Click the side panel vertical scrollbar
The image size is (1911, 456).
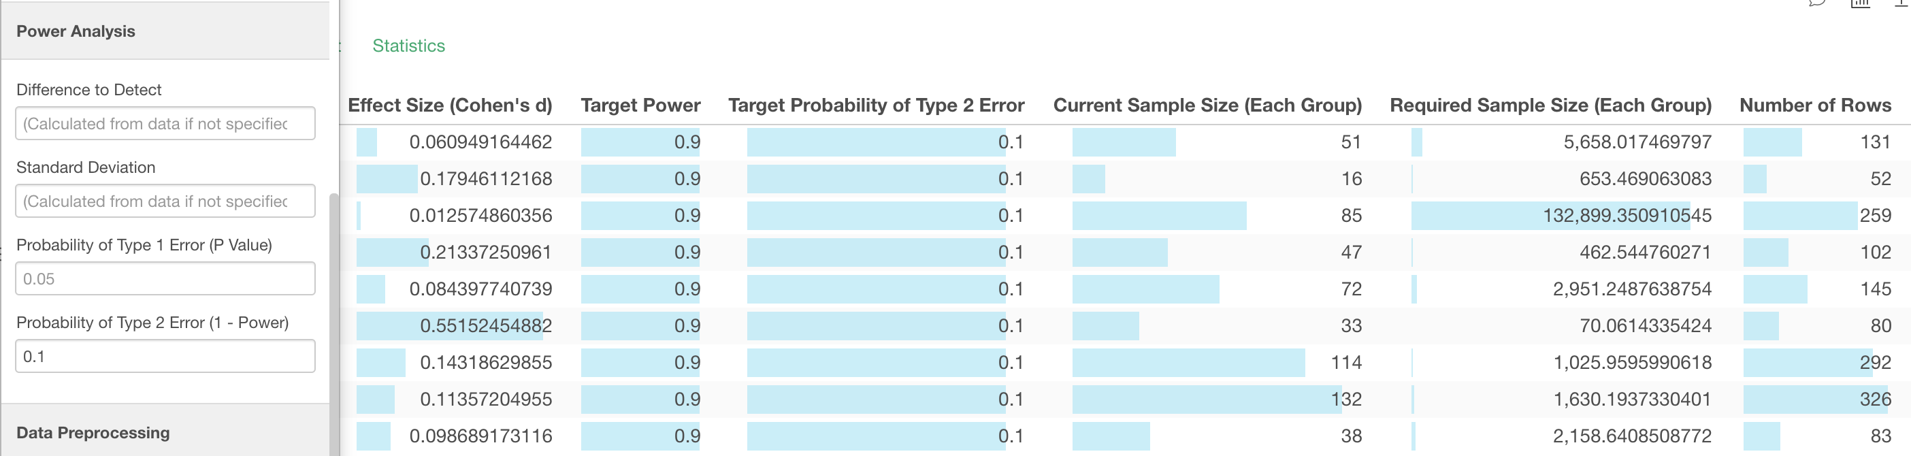[x=334, y=324]
